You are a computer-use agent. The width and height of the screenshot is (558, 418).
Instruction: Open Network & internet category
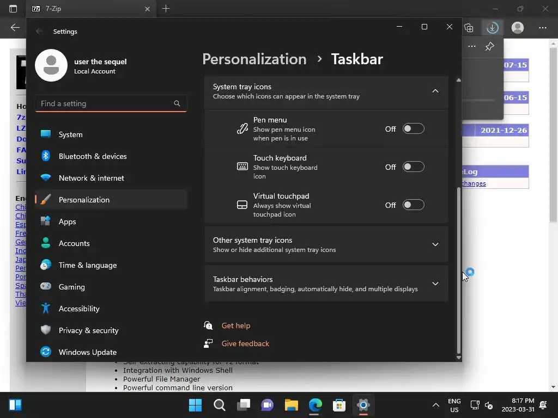point(111,178)
